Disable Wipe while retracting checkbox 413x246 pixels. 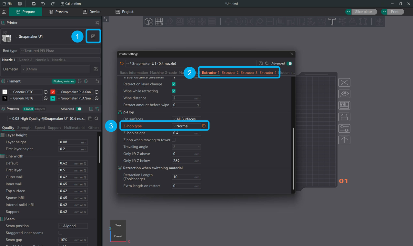(174, 91)
